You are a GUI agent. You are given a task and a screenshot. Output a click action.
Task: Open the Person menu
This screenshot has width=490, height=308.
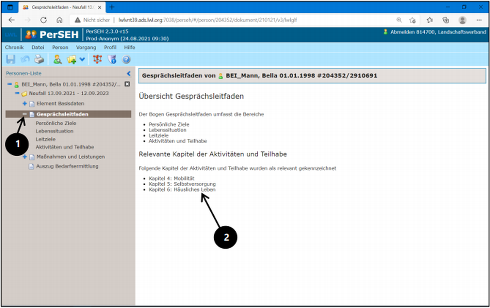coord(60,47)
